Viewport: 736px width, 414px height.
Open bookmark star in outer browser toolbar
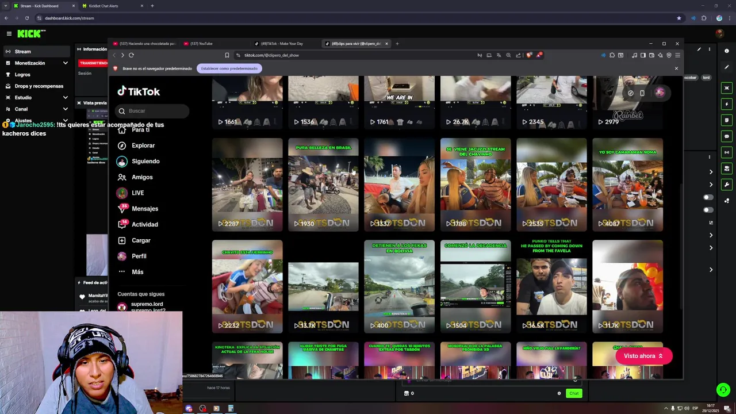tap(679, 18)
